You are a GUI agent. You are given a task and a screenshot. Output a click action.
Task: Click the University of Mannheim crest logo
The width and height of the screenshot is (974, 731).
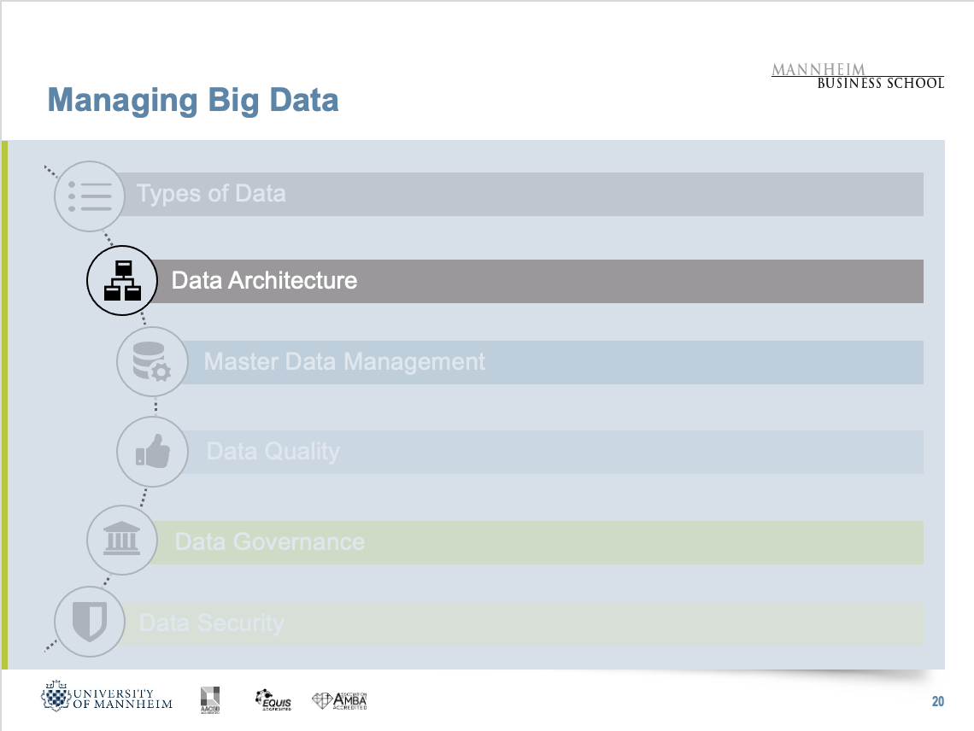pos(56,697)
